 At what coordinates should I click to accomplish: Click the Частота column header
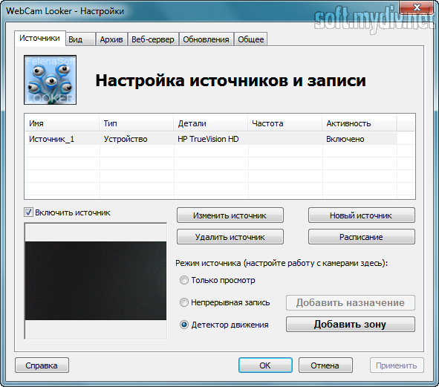coord(285,123)
